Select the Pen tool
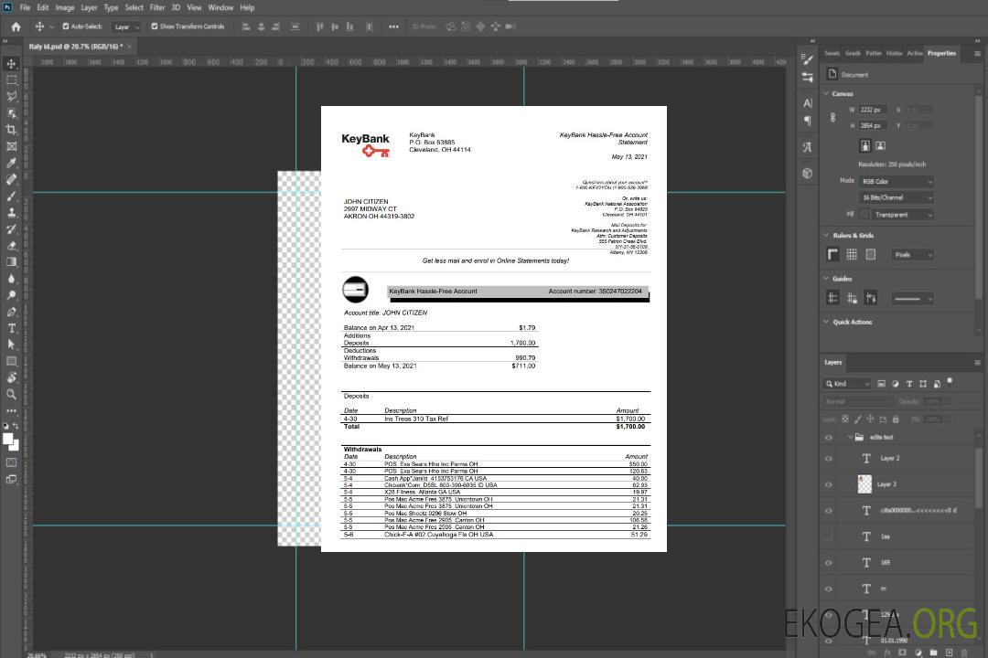988x658 pixels. [x=11, y=312]
